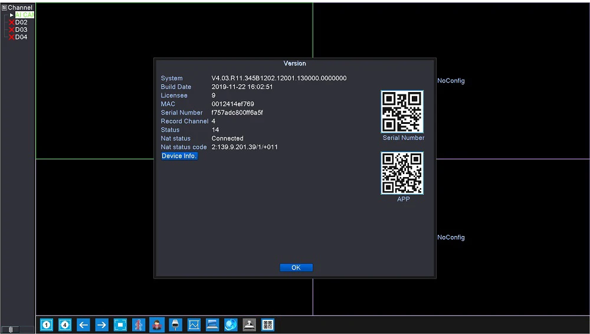Open the image color settings icon
This screenshot has height=334, width=590.
[x=194, y=325]
